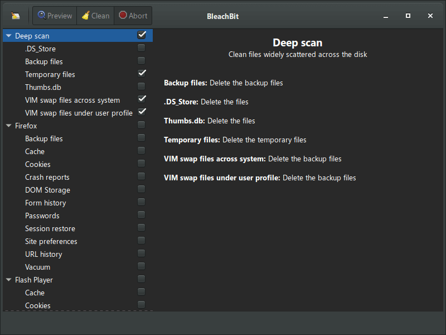Collapse the Deep scan section
446x335 pixels.
click(x=8, y=35)
